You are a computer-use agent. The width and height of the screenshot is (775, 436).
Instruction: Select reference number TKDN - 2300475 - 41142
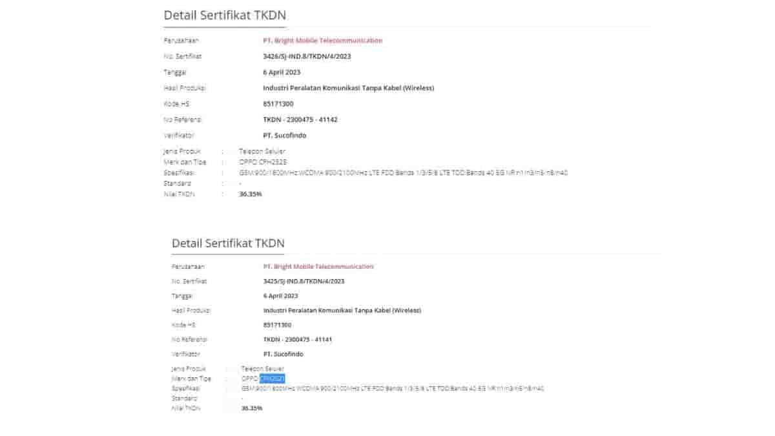pos(300,119)
